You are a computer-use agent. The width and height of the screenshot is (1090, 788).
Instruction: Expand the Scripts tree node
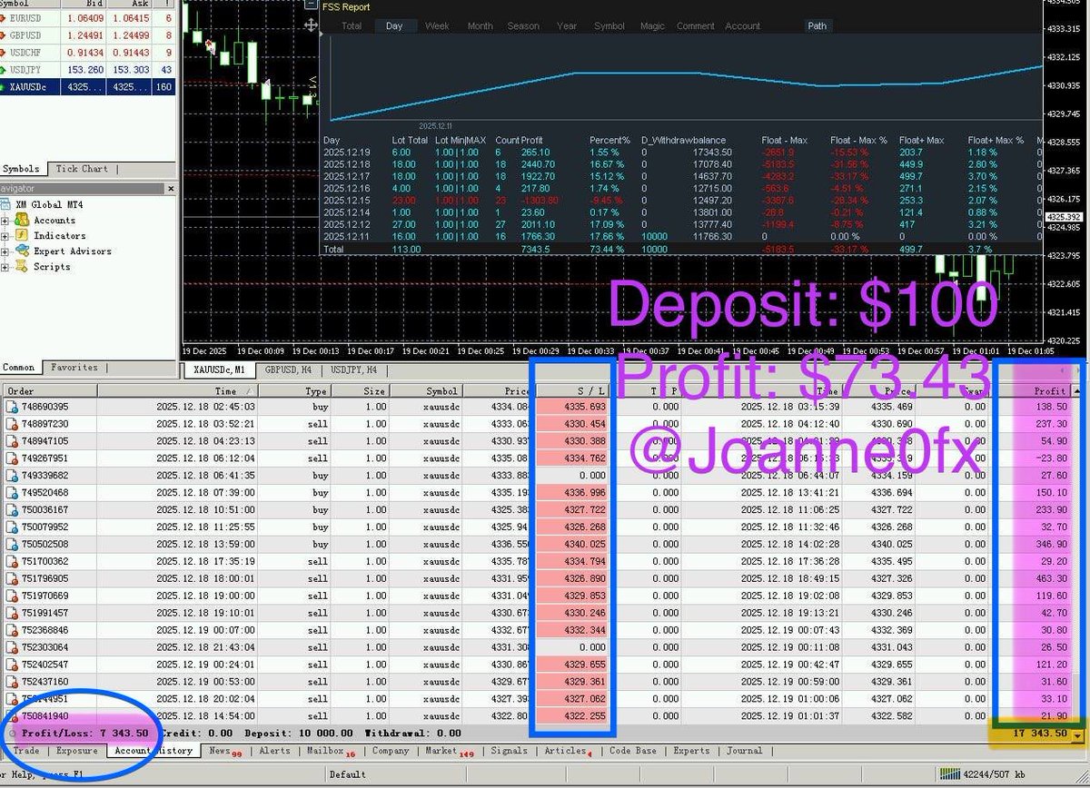click(x=5, y=267)
